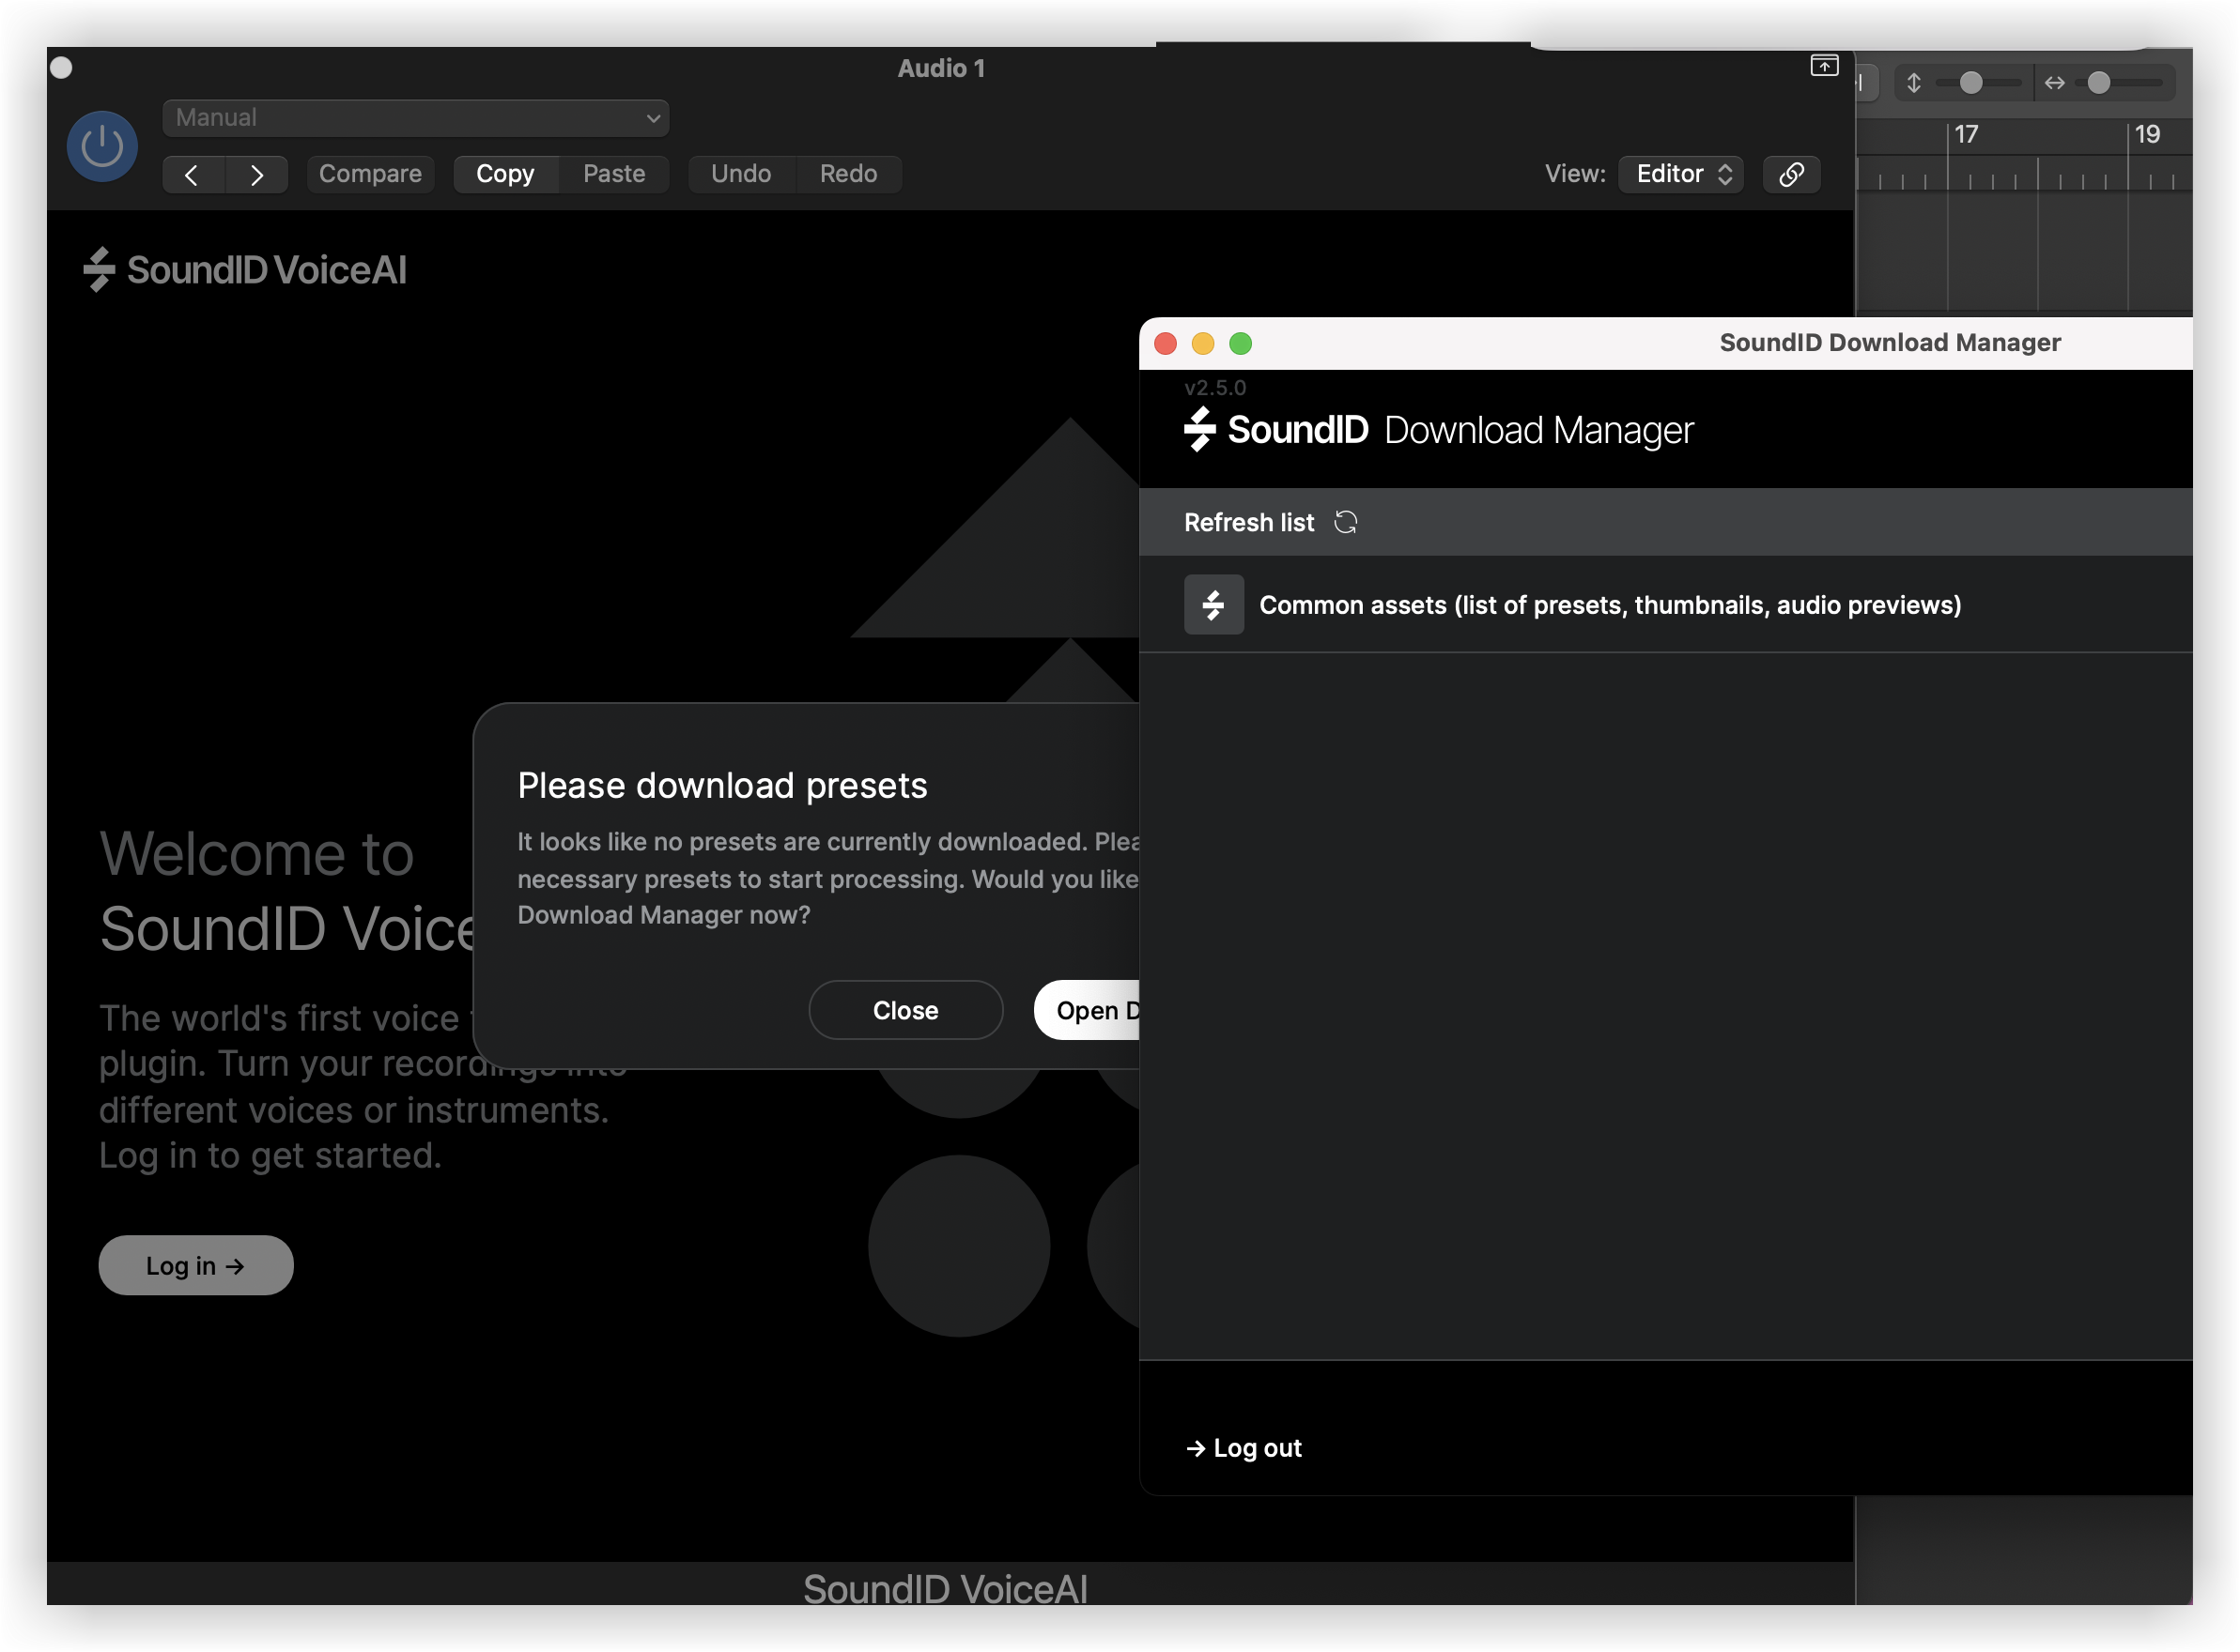Click the log out arrow icon

pyautogui.click(x=1196, y=1449)
